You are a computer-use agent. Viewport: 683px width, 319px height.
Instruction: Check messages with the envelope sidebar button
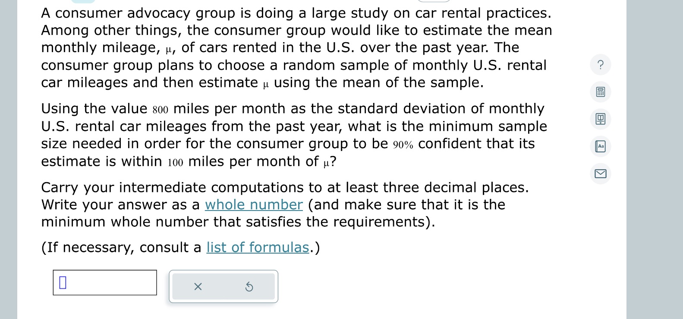coord(600,174)
